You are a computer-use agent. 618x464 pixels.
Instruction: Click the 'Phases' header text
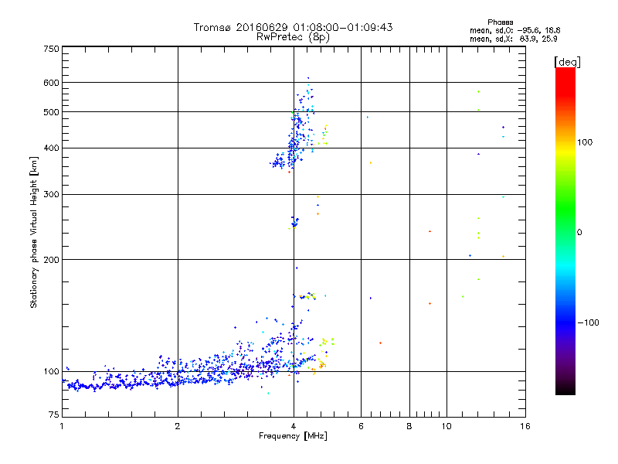500,22
